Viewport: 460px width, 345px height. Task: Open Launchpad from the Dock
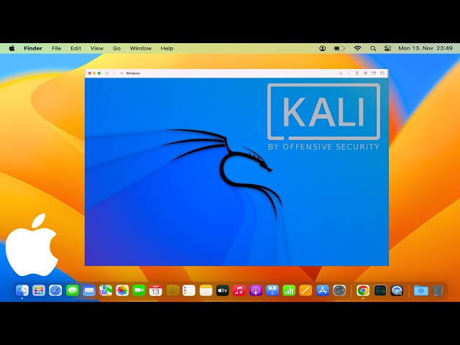[x=39, y=290]
